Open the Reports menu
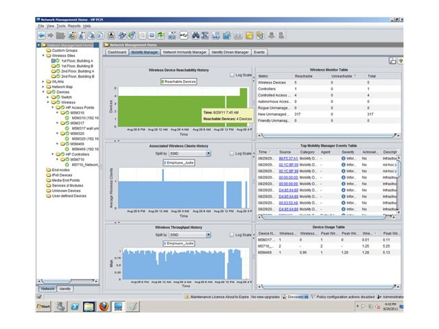439x329 pixels. 73,25
